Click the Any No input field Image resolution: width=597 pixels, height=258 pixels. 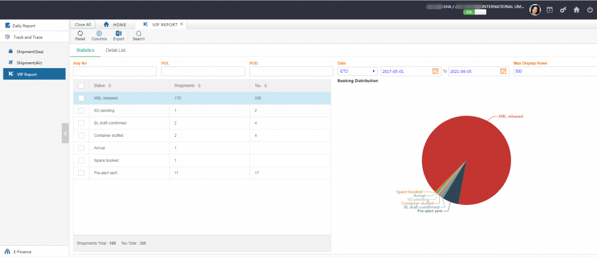point(115,71)
